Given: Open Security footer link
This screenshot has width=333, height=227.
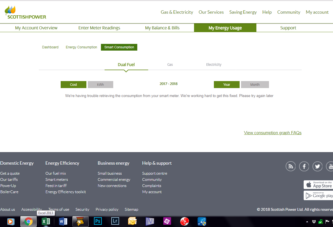Looking at the screenshot, I should pos(82,209).
